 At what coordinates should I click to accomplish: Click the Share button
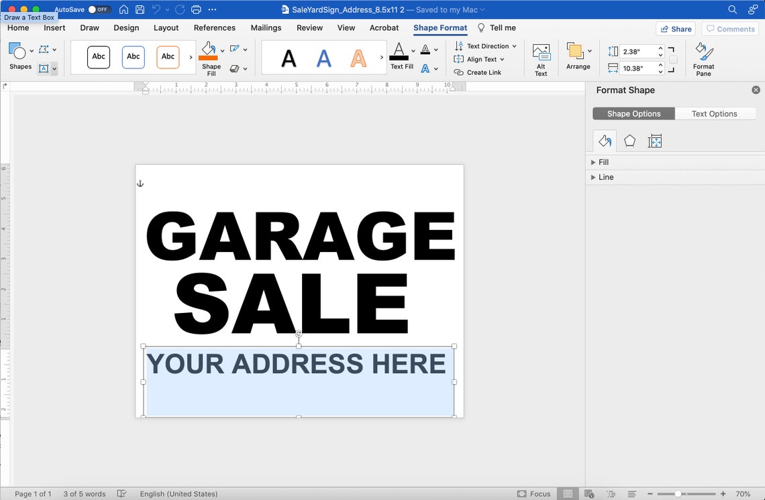[x=676, y=28]
